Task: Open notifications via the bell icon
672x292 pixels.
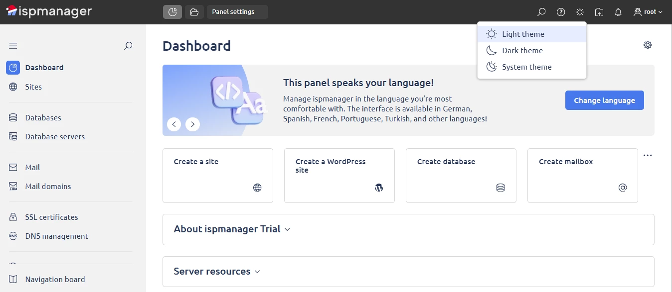Action: [x=618, y=11]
